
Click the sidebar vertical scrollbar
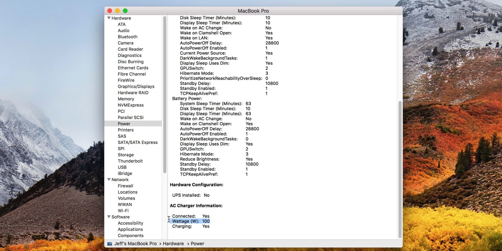(x=165, y=94)
